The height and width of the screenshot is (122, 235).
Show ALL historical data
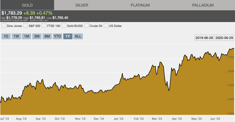[78, 36]
